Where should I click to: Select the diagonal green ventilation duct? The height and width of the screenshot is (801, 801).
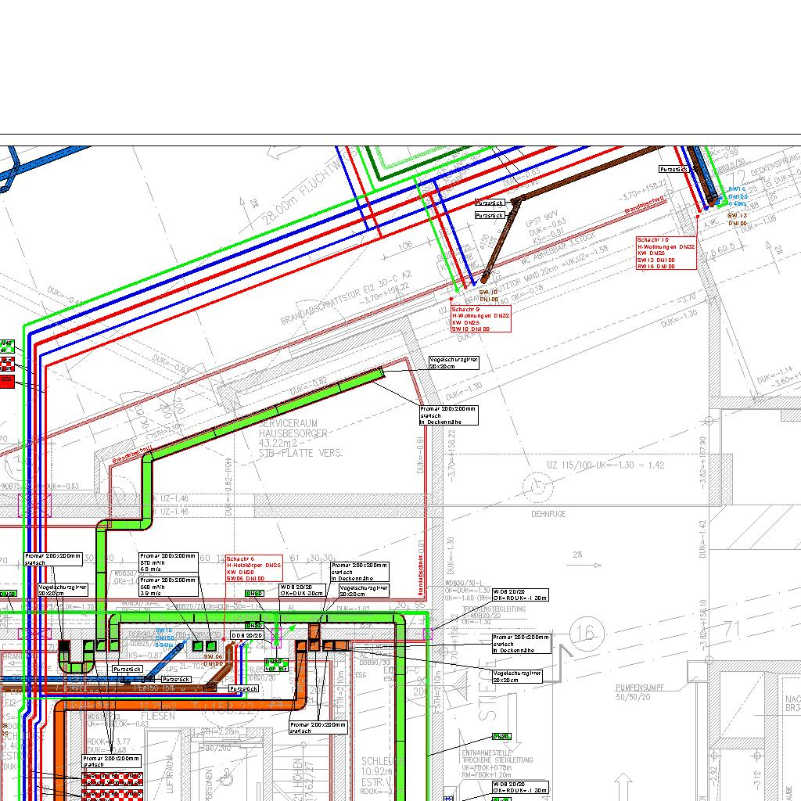(266, 415)
